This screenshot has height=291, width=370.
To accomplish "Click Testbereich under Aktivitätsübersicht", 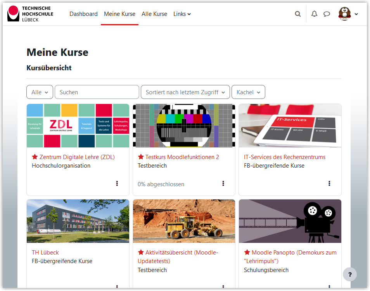I will (152, 270).
